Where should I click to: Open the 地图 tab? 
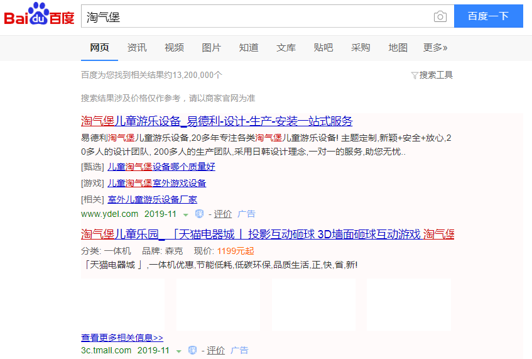click(398, 48)
